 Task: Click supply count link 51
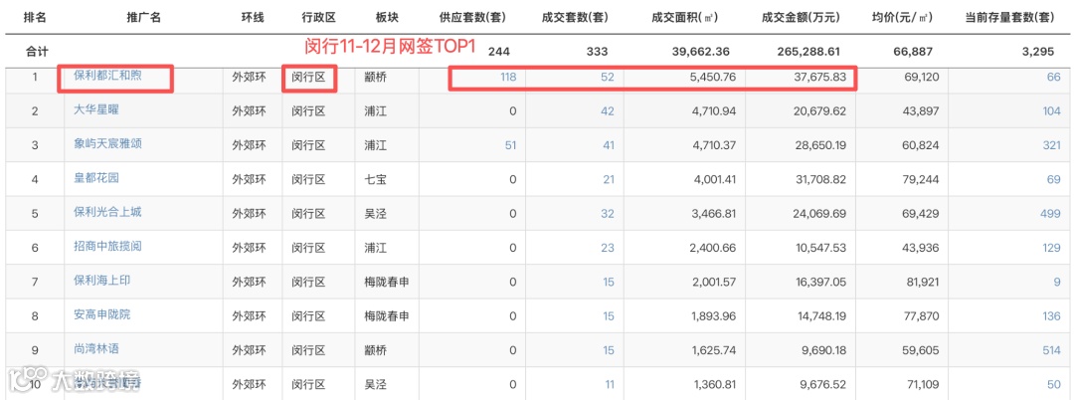[x=510, y=145]
